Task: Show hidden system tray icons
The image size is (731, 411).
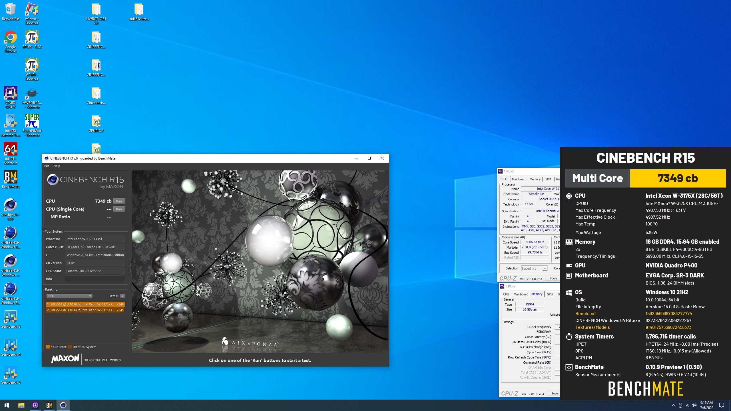Action: pyautogui.click(x=673, y=405)
